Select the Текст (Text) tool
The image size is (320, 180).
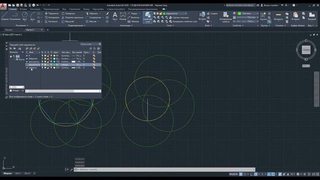pos(115,16)
